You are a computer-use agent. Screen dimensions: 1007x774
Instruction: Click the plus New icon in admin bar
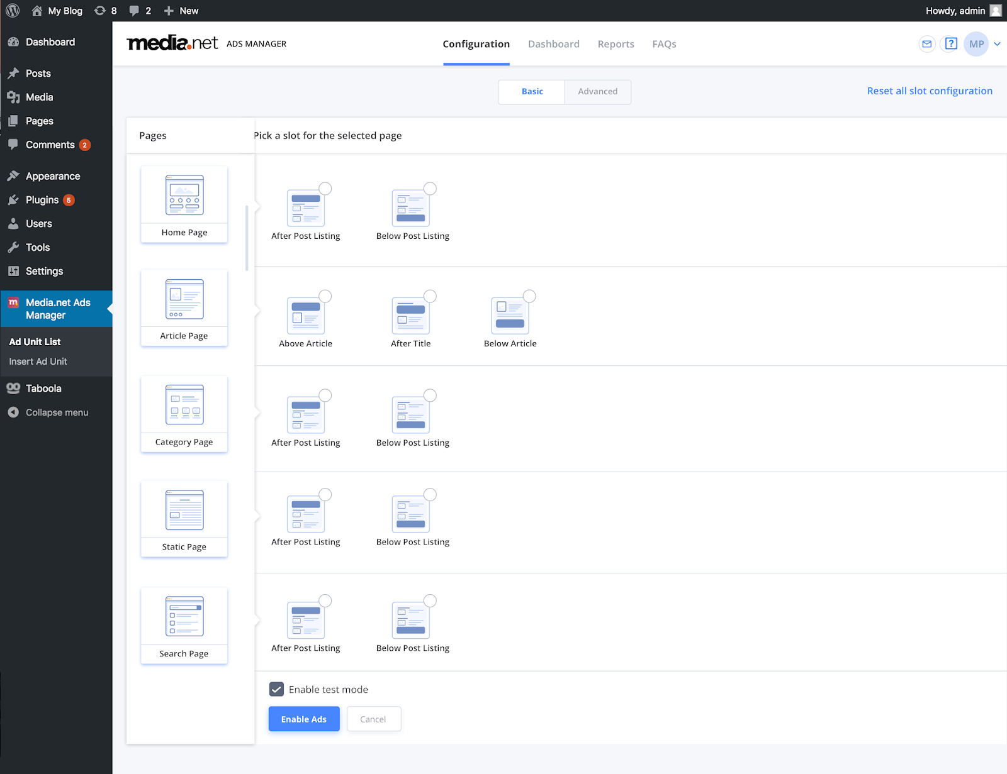click(x=169, y=11)
